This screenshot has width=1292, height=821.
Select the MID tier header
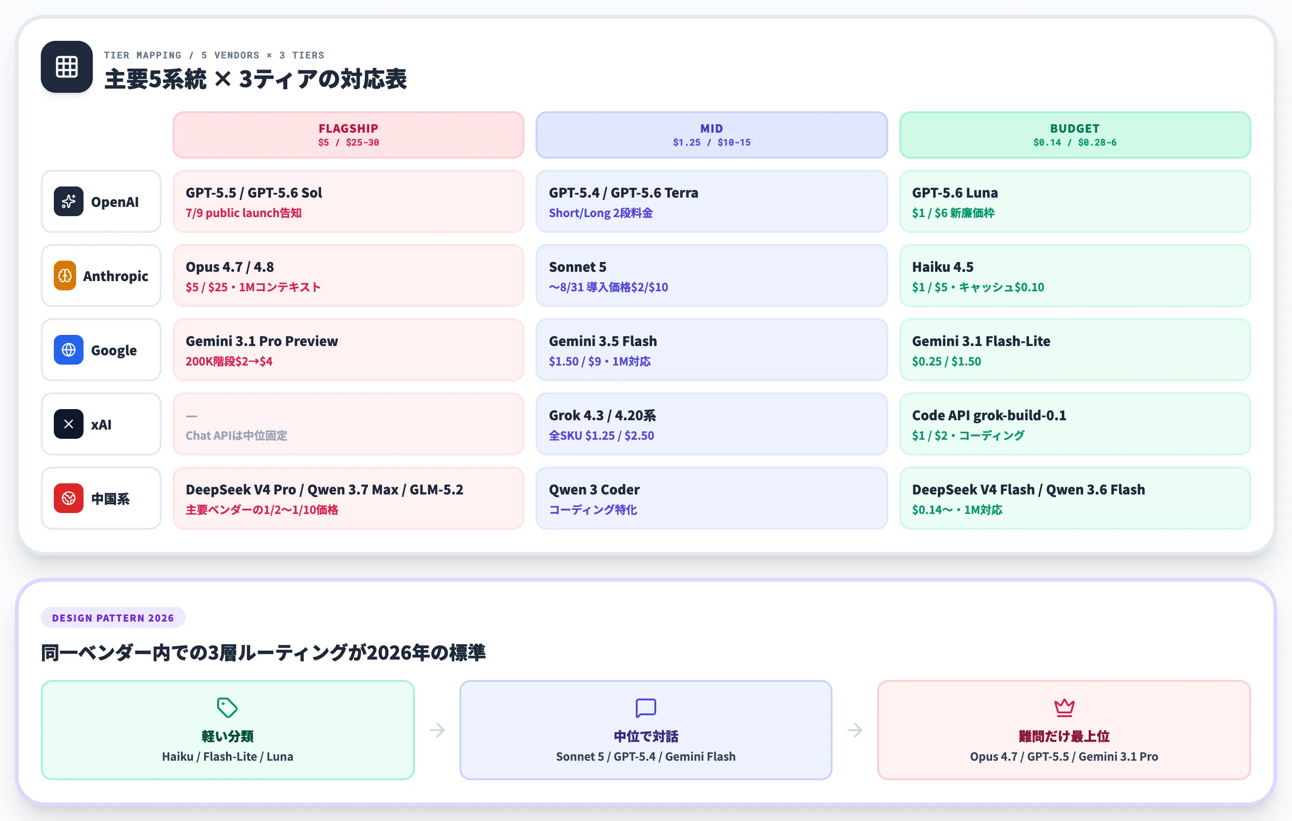point(711,135)
